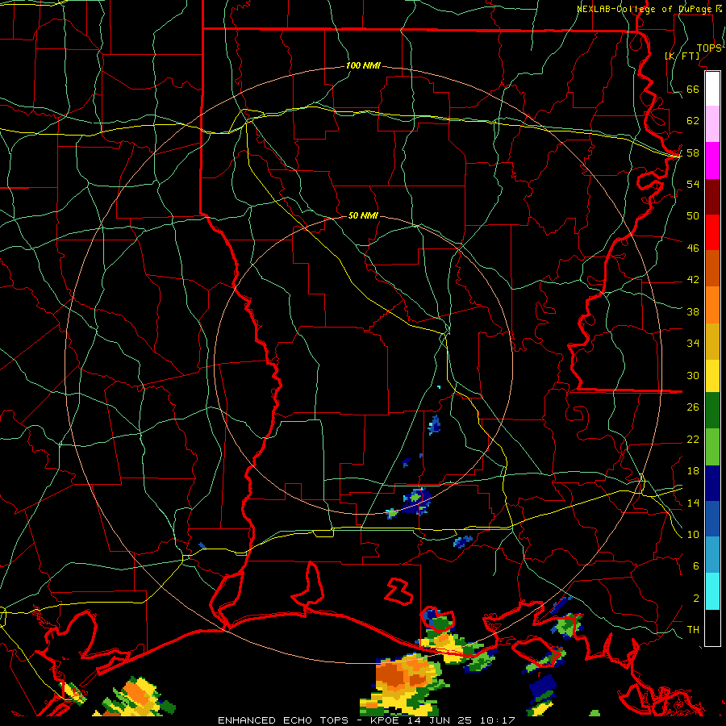Screen dimensions: 726x726
Task: Select the bright red legend swatch
Action: pyautogui.click(x=712, y=232)
